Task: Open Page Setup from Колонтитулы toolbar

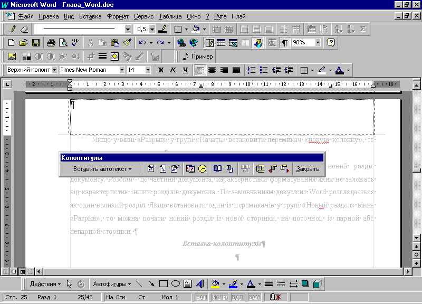Action: (217, 169)
